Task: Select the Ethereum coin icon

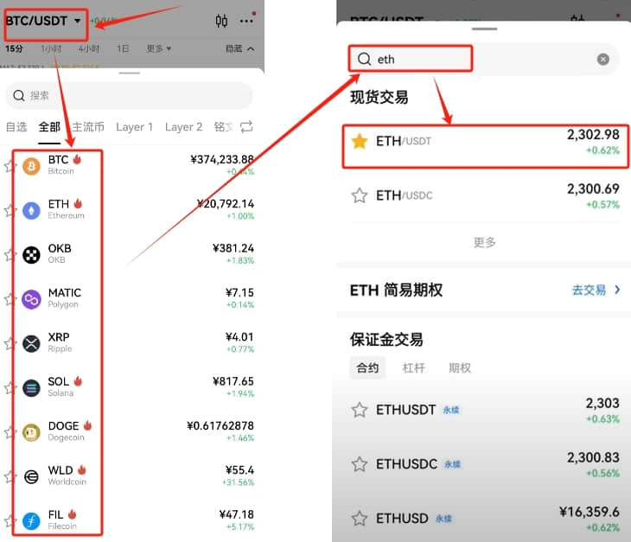Action: [31, 210]
